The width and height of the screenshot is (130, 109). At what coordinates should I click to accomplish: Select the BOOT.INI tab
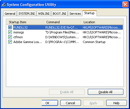click(x=59, y=14)
